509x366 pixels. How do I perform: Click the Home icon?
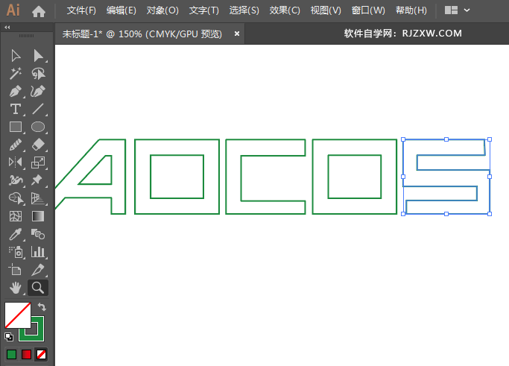39,11
